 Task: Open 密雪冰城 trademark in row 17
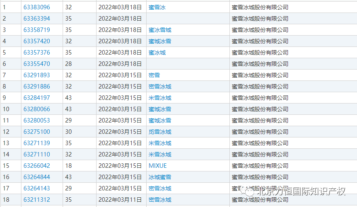click(x=160, y=188)
